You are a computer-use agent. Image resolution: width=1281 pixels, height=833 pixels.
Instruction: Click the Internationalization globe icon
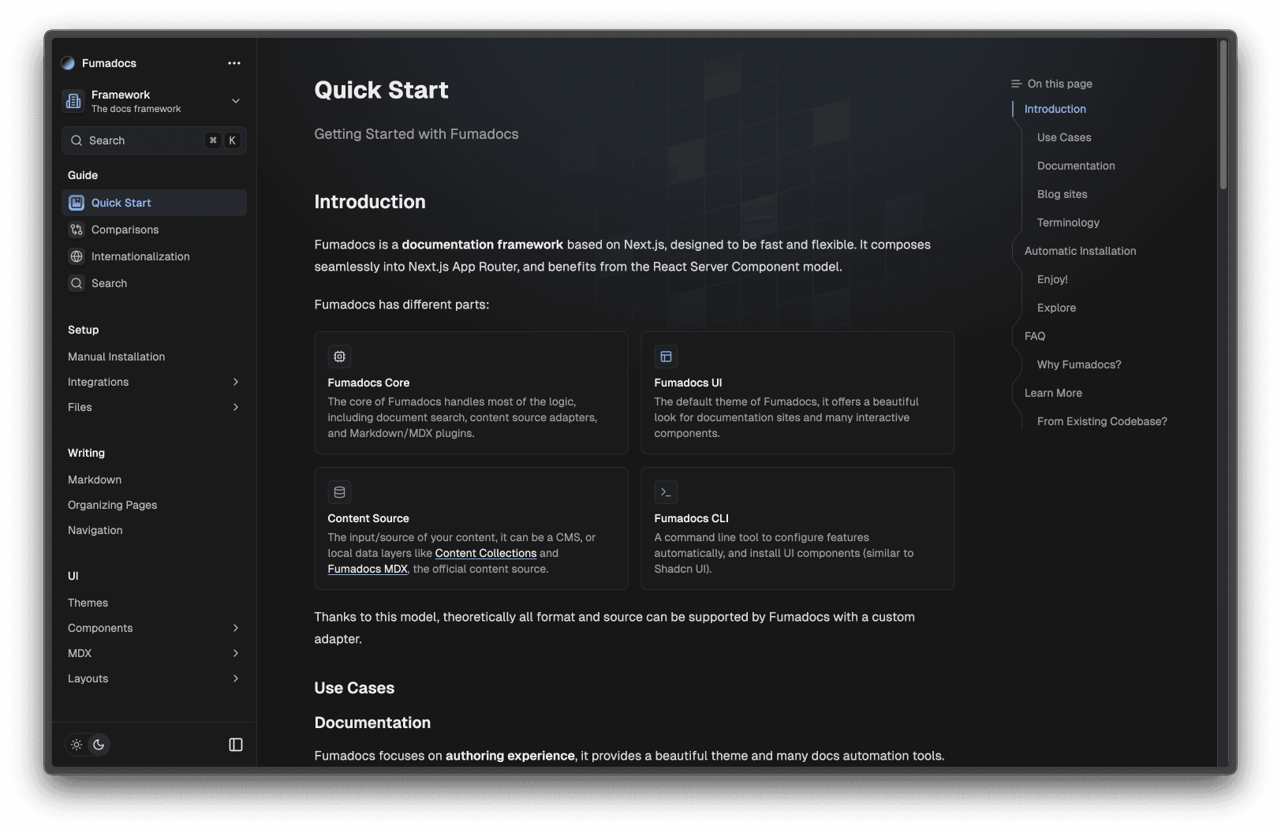coord(77,256)
